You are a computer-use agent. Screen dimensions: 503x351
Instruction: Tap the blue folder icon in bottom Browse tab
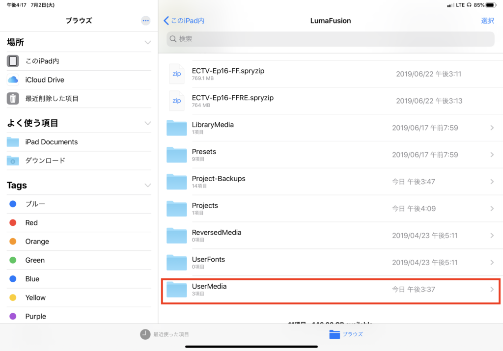[335, 334]
